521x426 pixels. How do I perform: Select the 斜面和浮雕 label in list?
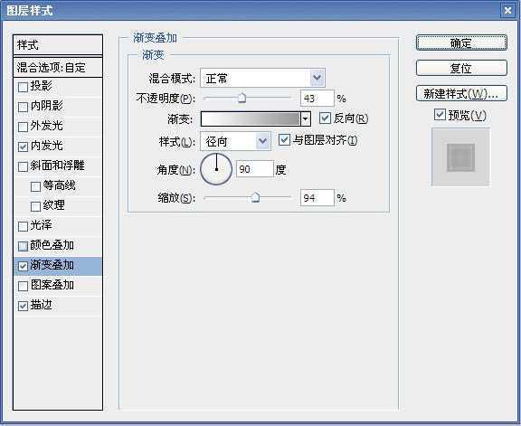58,166
